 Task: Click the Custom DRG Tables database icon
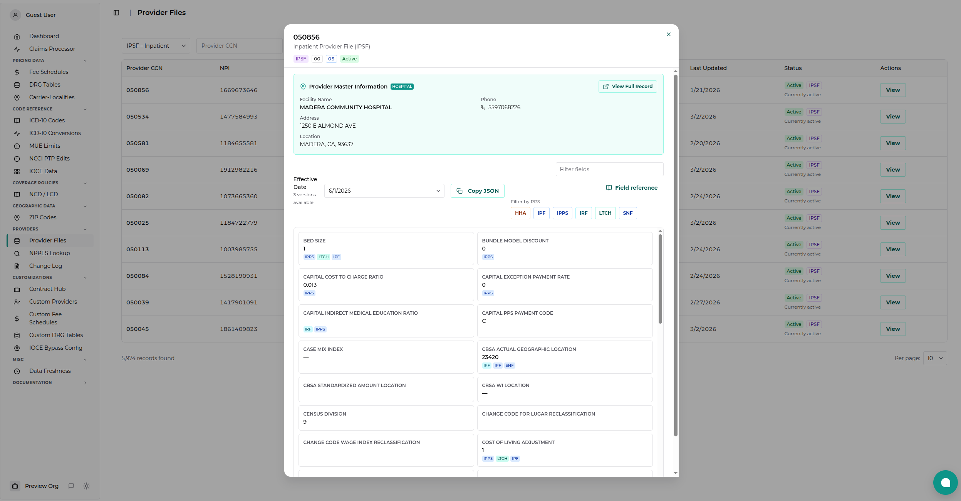click(x=17, y=336)
